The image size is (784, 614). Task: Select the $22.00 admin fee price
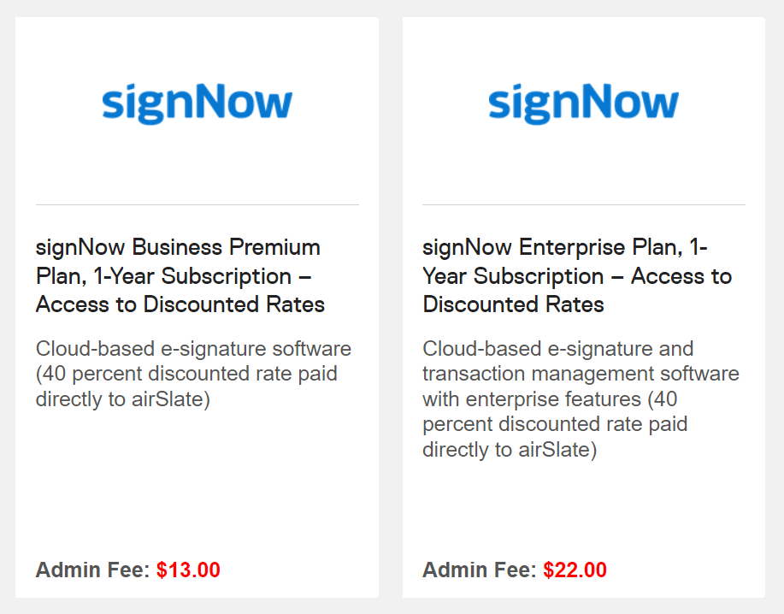pyautogui.click(x=575, y=570)
